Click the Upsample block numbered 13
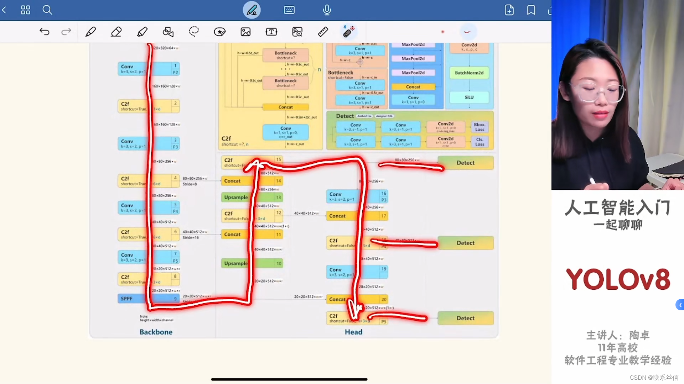The width and height of the screenshot is (684, 384). [x=252, y=197]
